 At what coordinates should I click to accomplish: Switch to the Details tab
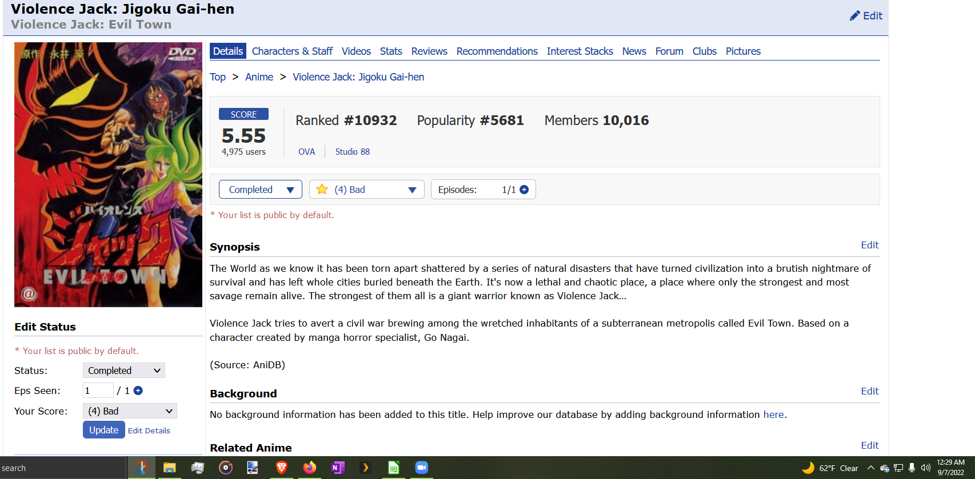pyautogui.click(x=228, y=51)
